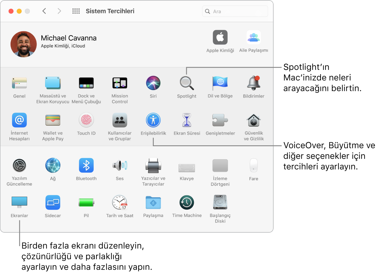378x274 pixels.
Task: Open Pil battery preferences
Action: click(x=86, y=203)
